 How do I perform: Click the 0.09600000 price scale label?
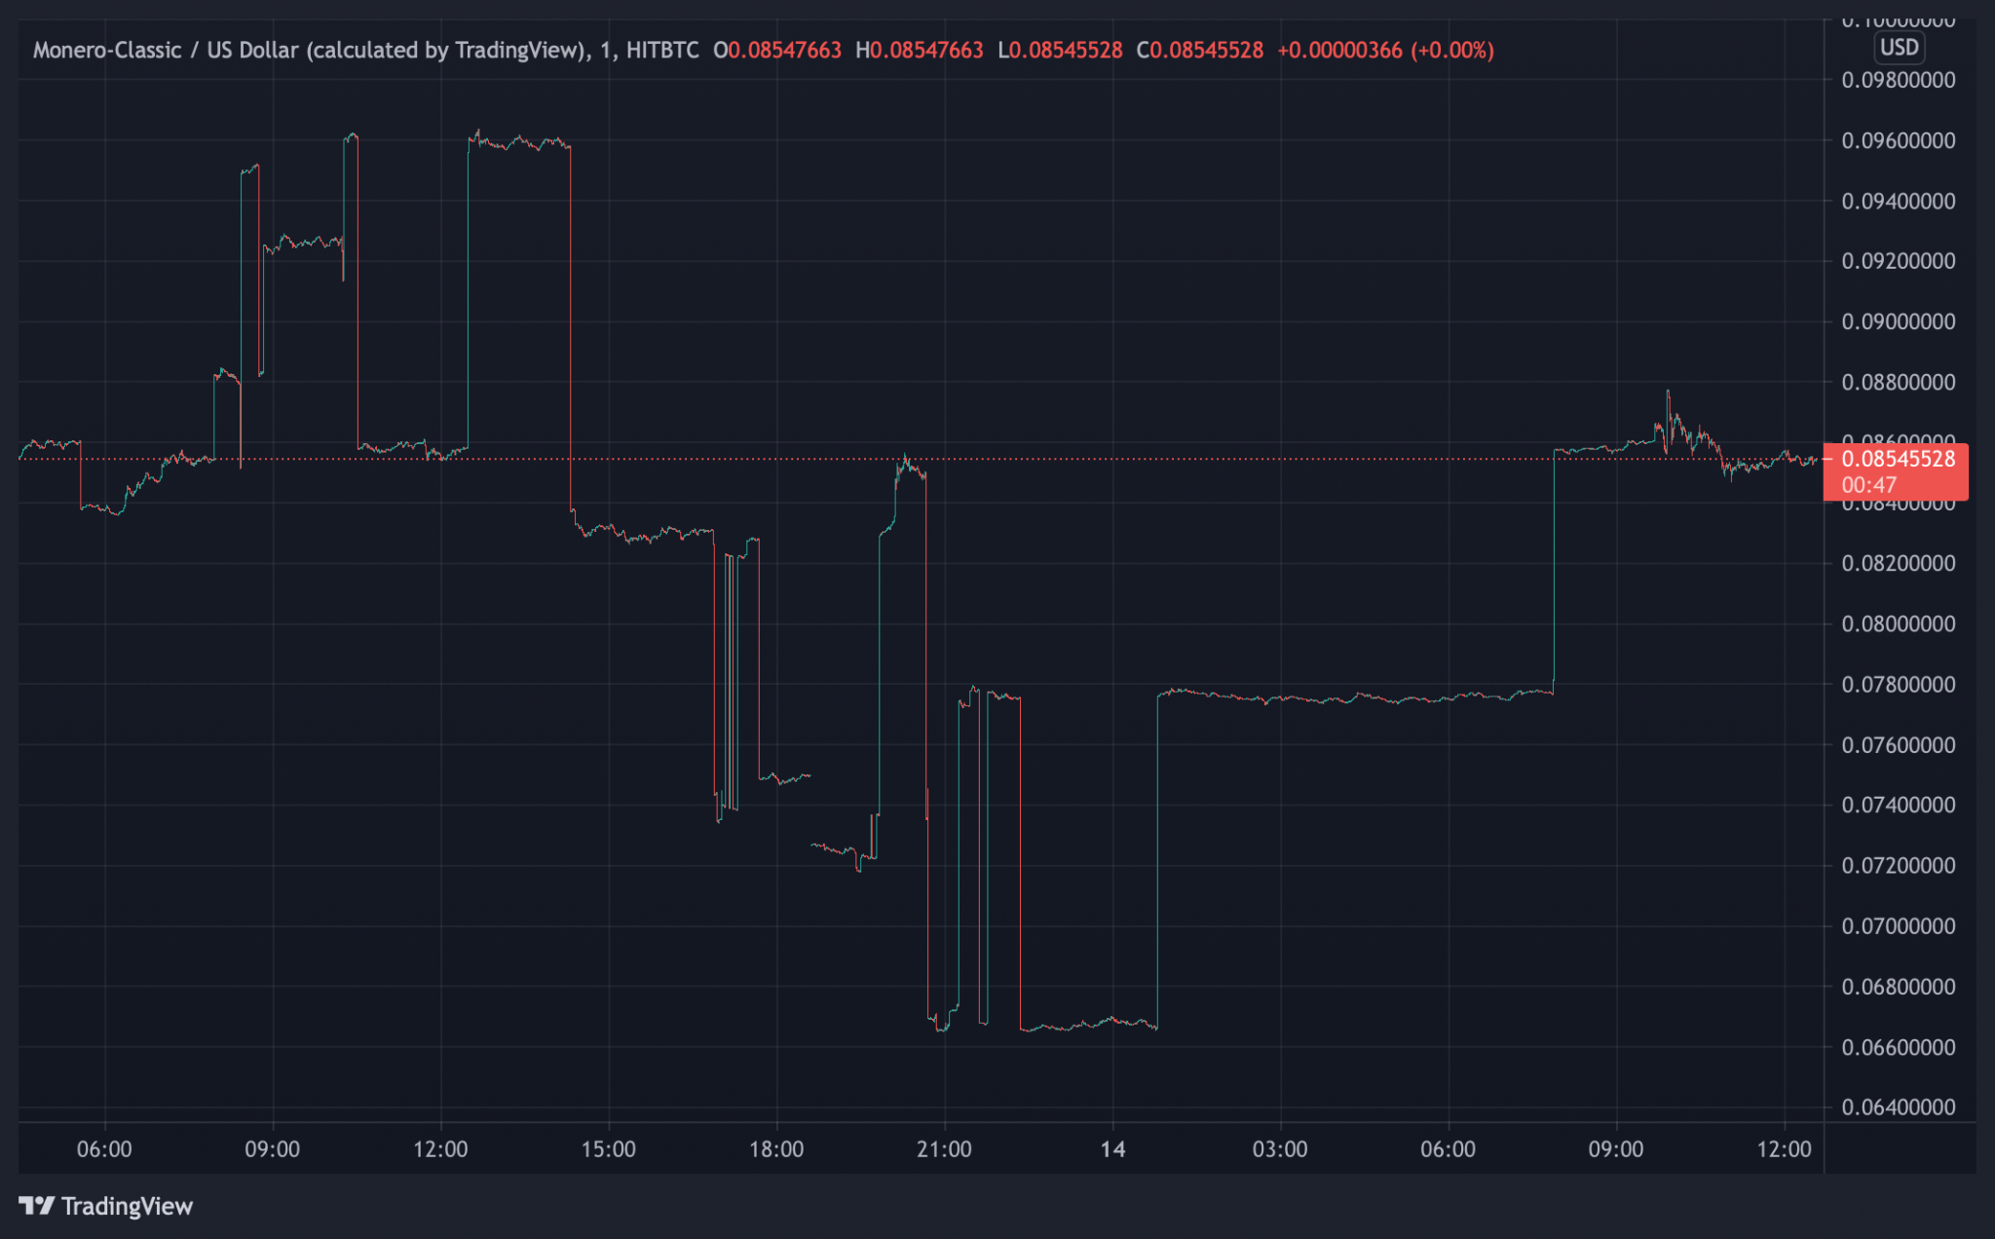(1898, 140)
